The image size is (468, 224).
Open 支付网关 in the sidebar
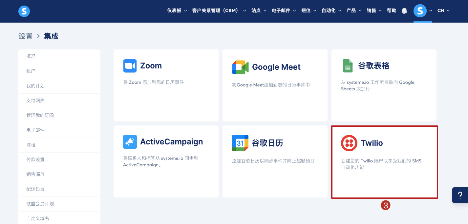click(59, 101)
